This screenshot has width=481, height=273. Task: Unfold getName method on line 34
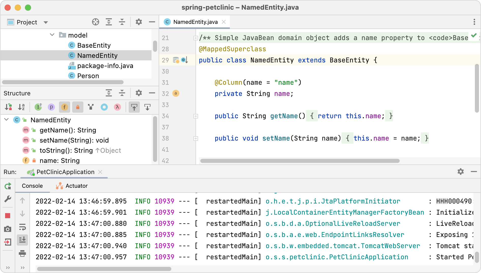[196, 116]
